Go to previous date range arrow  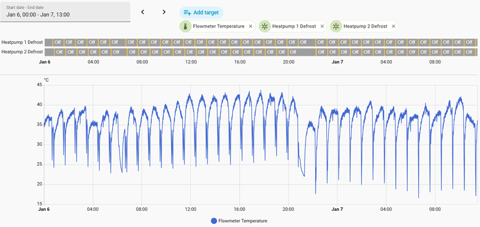[x=142, y=12]
